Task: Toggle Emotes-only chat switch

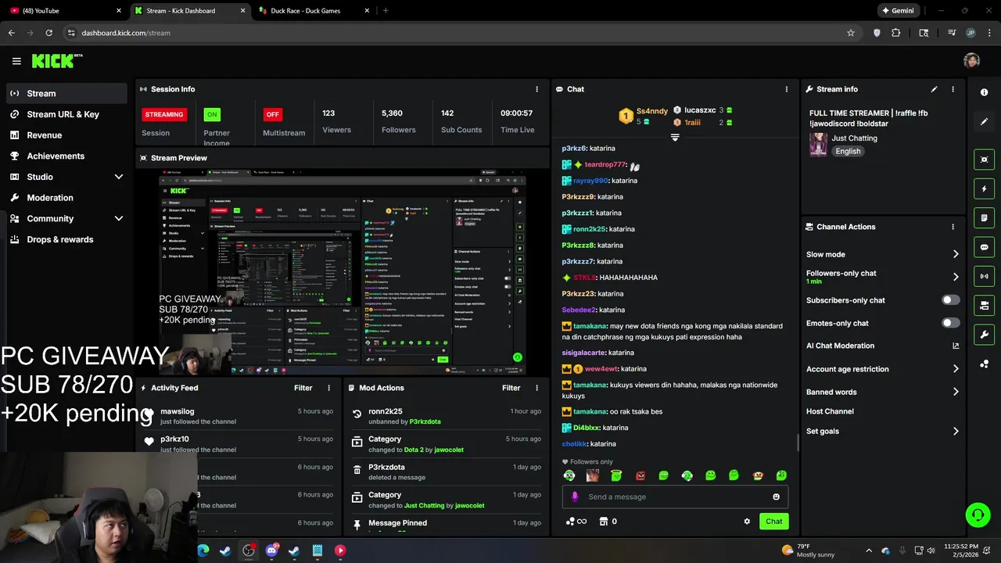Action: coord(950,323)
